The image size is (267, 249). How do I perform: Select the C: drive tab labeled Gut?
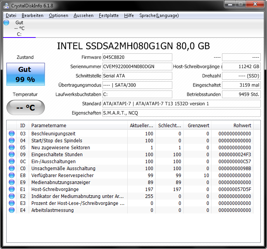pos(19,28)
